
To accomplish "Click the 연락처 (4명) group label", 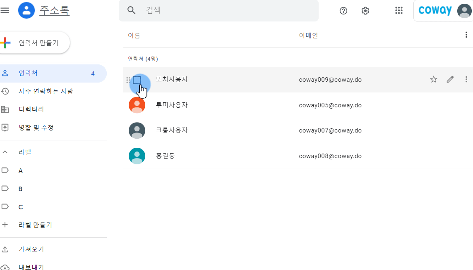I will click(143, 59).
